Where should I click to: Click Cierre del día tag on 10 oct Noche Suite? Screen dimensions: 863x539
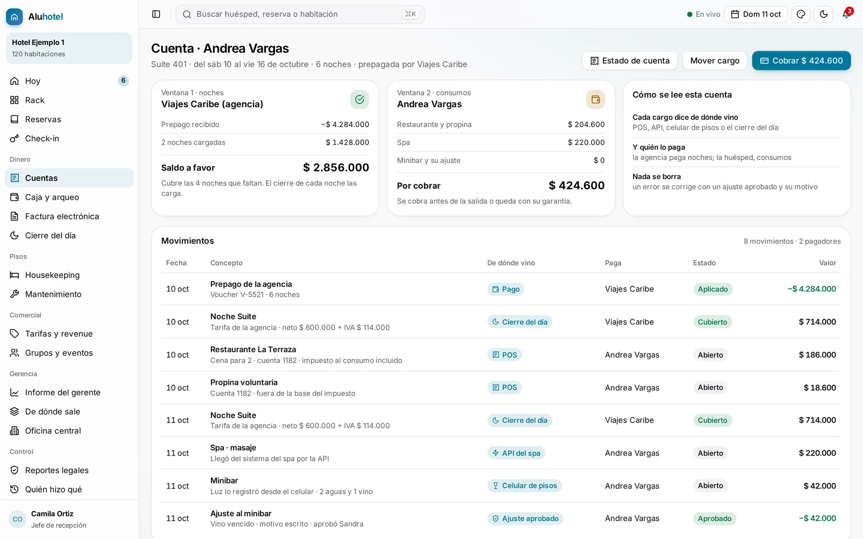[519, 322]
